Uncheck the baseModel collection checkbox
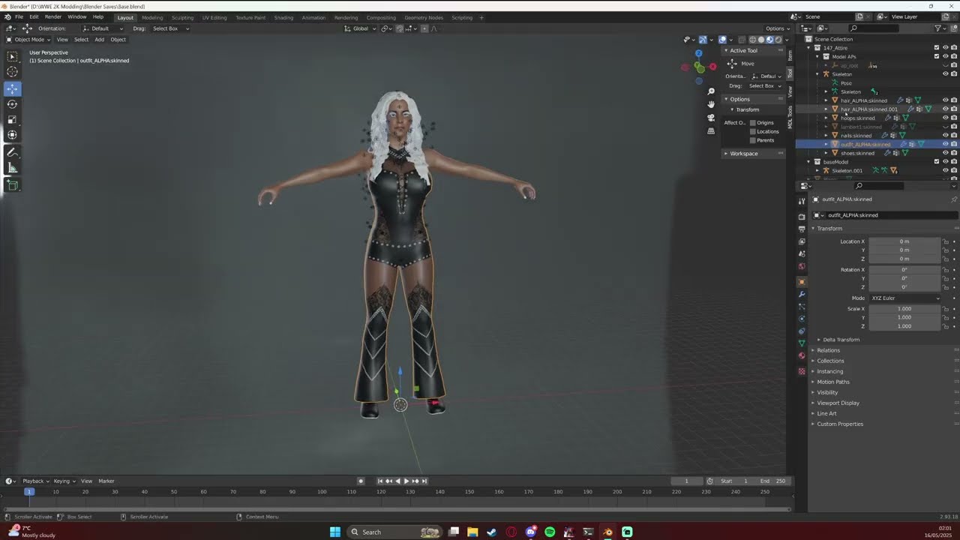Viewport: 960px width, 540px height. coord(936,162)
